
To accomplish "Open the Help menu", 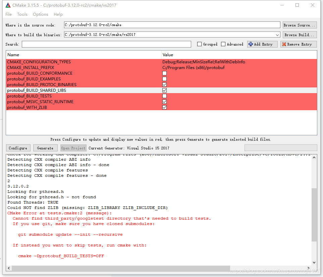I will [x=58, y=14].
